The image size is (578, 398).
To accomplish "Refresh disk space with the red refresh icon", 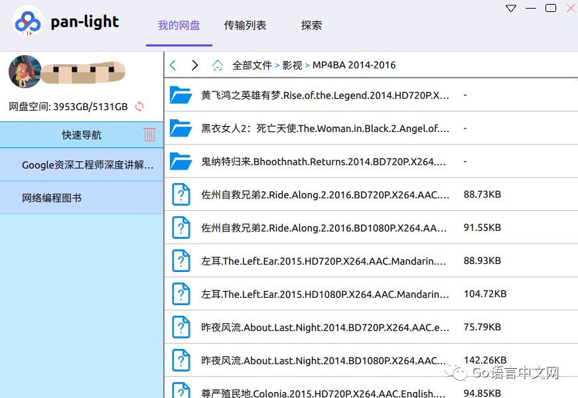I will click(139, 106).
